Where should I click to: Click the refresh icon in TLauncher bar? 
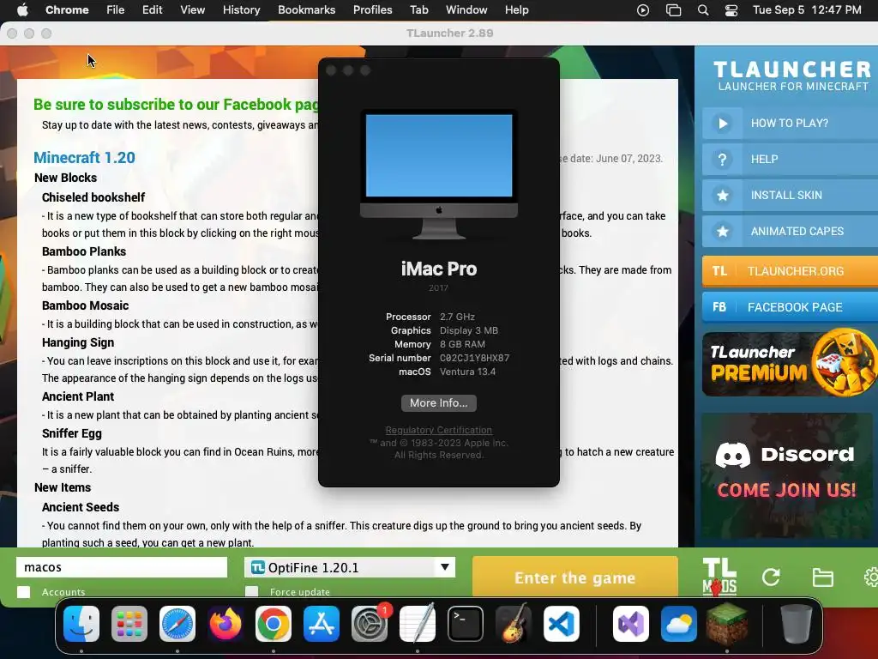(771, 577)
